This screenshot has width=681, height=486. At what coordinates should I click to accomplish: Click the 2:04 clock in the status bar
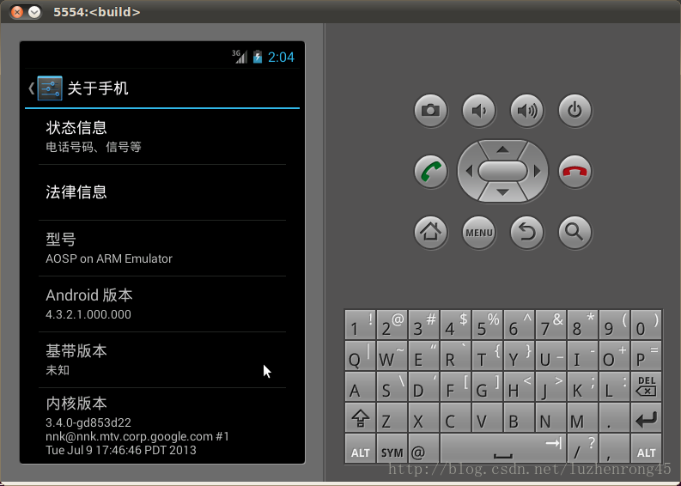tap(281, 57)
